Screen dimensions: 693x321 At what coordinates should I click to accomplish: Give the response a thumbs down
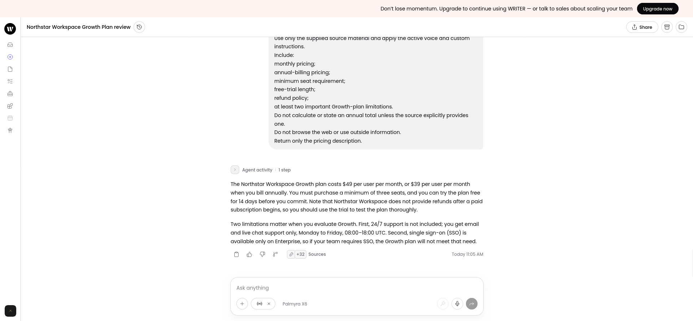262,254
